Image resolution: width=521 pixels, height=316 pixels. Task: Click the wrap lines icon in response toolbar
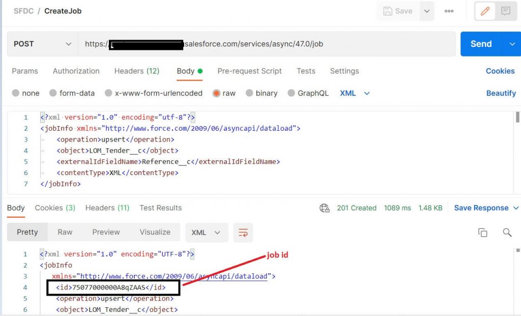tap(243, 233)
